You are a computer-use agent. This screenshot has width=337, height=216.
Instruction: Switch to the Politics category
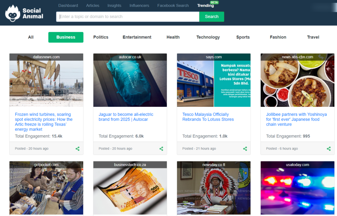tap(101, 37)
